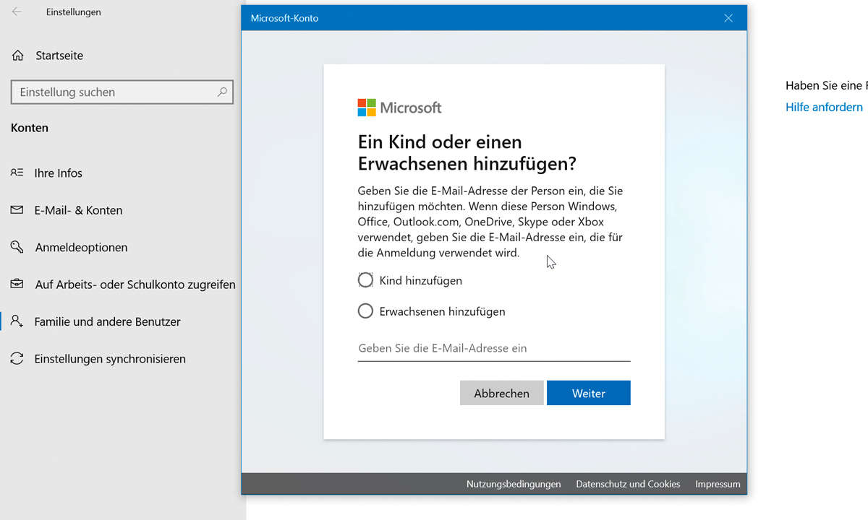This screenshot has width=868, height=520.
Task: Open the Impressum link
Action: click(718, 484)
